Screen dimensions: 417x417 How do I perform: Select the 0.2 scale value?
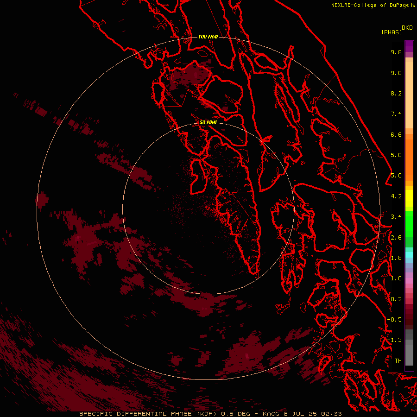pos(396,299)
